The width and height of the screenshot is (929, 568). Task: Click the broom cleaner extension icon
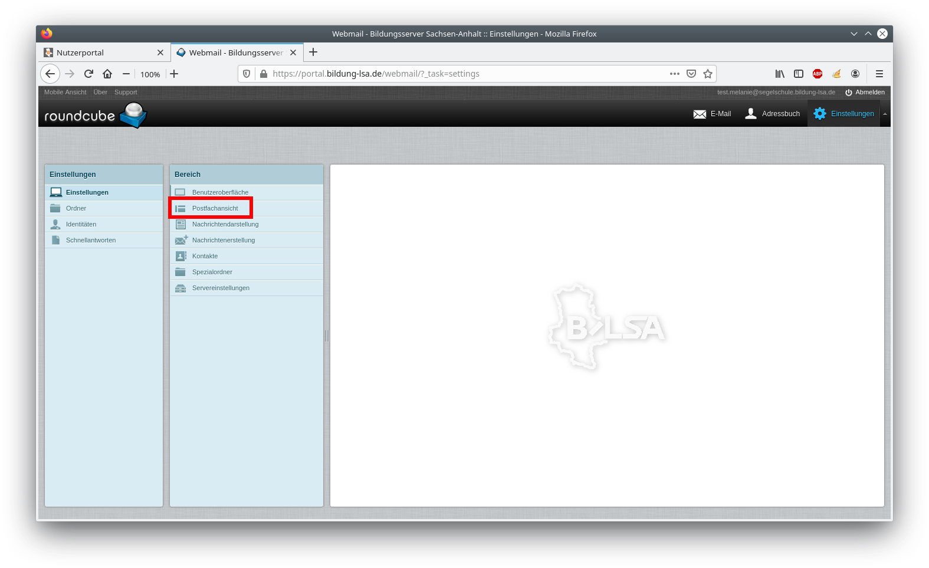[x=836, y=74]
